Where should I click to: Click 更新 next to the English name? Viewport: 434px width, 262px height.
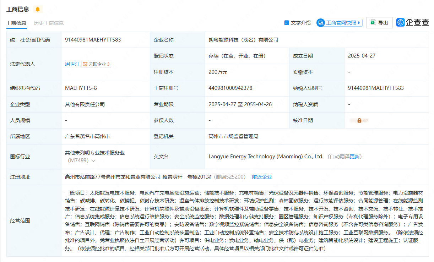coord(354,157)
